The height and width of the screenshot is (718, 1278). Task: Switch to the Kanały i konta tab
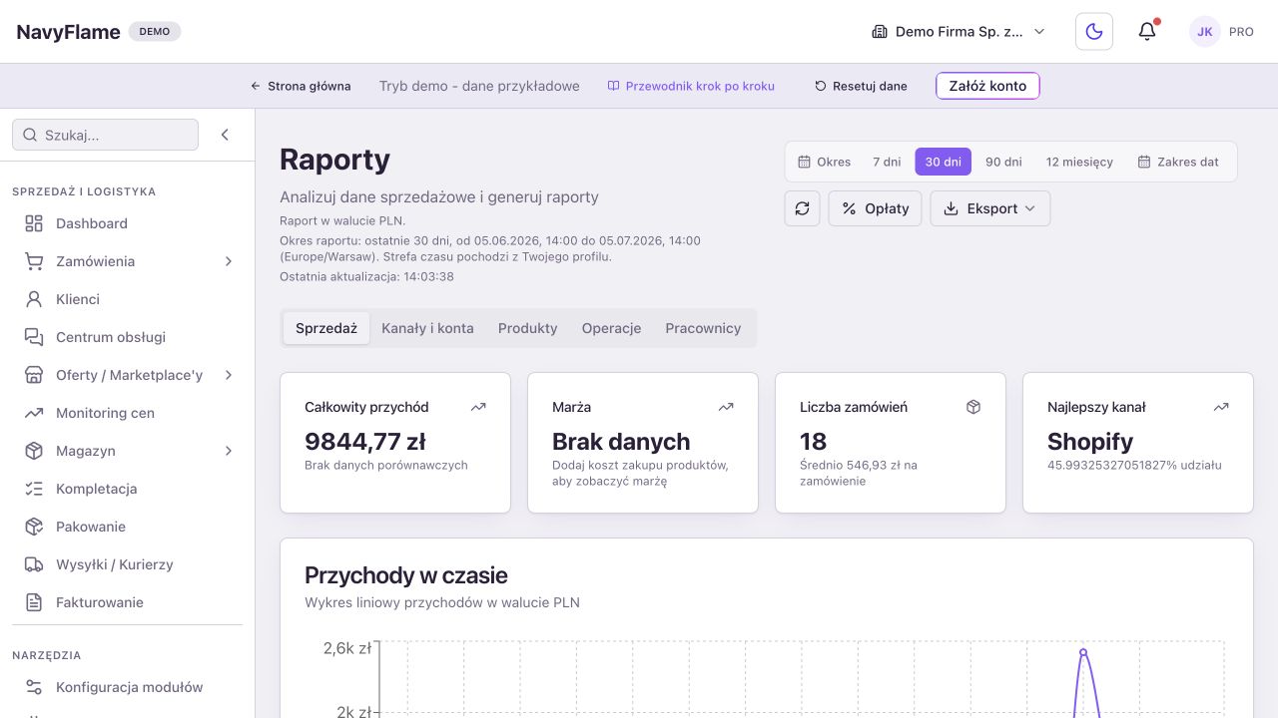pyautogui.click(x=427, y=328)
